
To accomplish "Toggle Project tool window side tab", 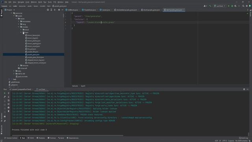I will click(x=2, y=13).
